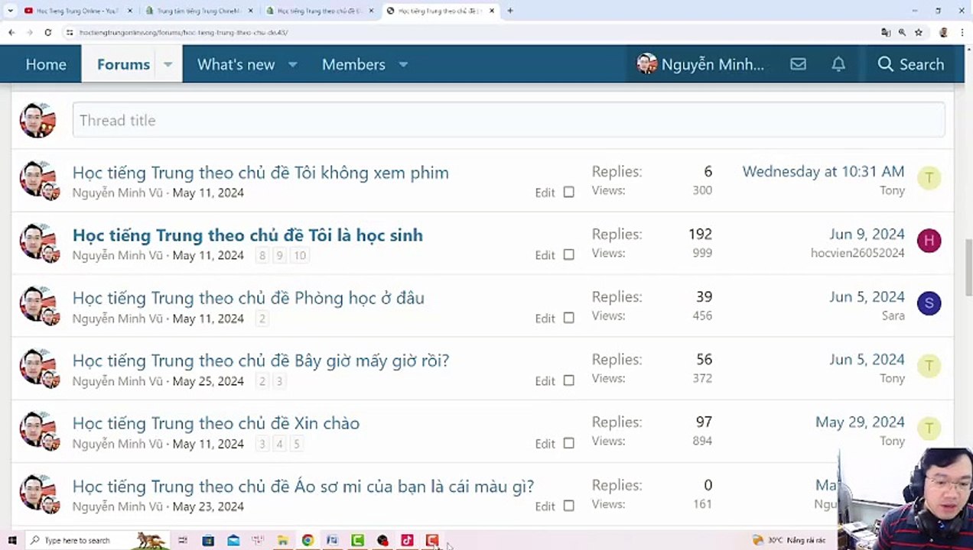Open File Explorer from taskbar
The image size is (973, 550).
[282, 540]
